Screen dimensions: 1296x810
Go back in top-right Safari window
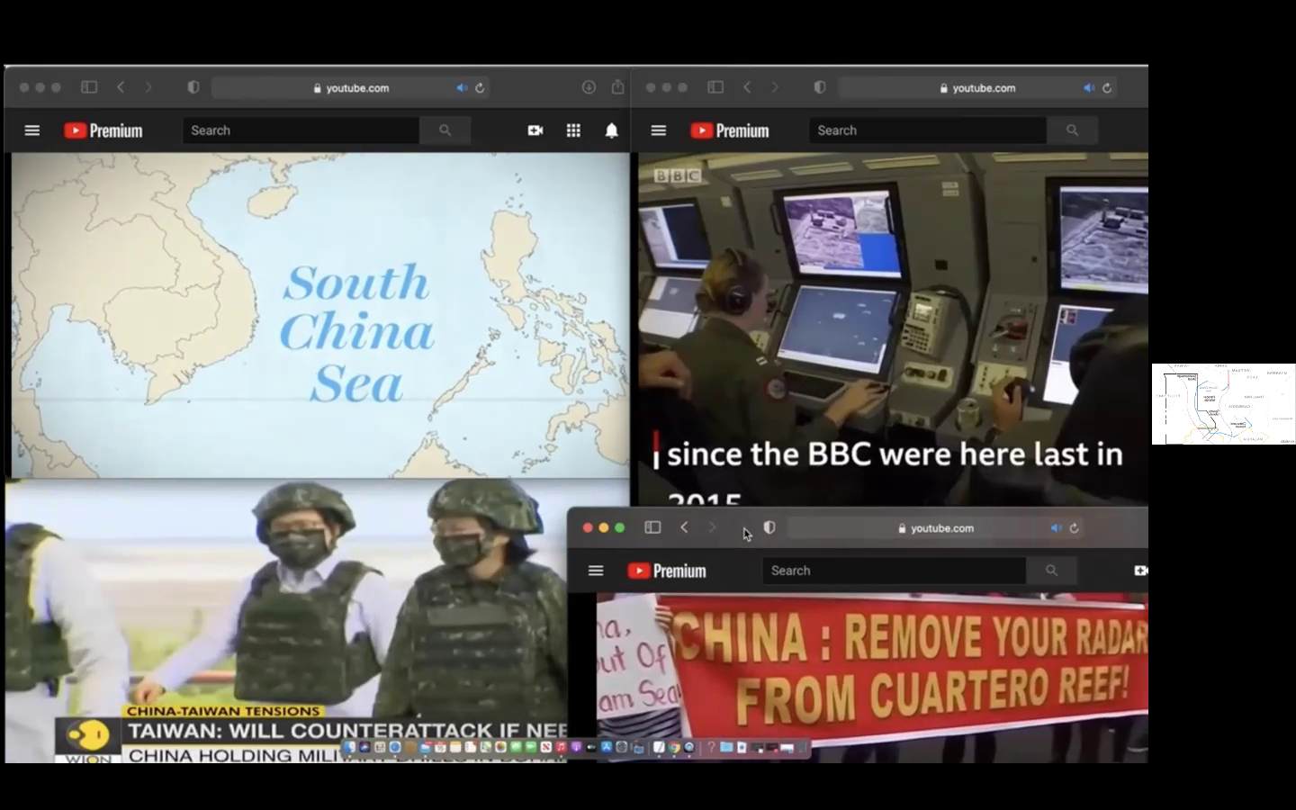point(747,87)
